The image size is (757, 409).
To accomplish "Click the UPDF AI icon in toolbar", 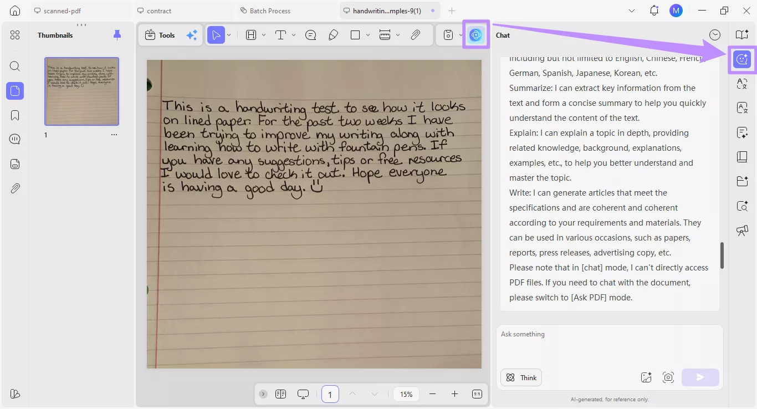I will 475,35.
